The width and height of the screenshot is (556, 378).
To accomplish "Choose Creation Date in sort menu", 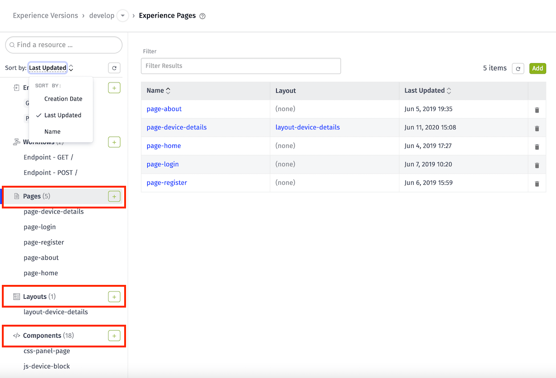I will [x=63, y=99].
